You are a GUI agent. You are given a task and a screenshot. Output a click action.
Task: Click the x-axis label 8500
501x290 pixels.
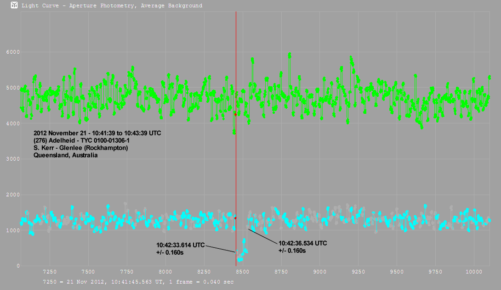[243, 272]
